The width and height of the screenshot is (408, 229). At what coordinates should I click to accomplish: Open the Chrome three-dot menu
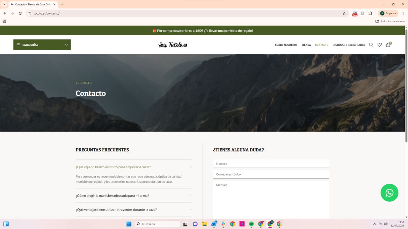[x=403, y=13]
